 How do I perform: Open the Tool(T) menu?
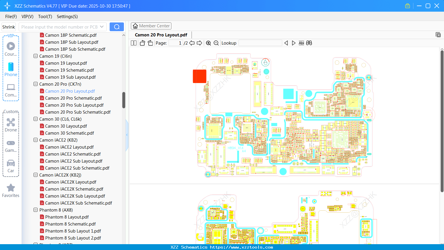(45, 17)
